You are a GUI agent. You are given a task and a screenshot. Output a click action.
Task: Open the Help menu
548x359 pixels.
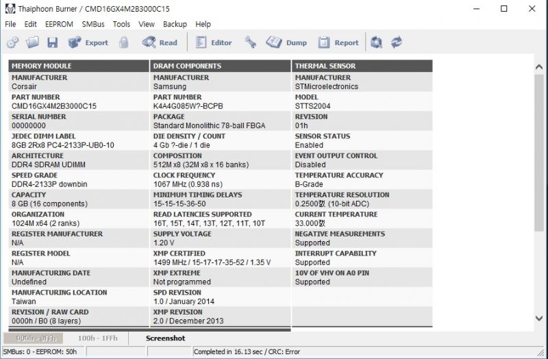203,24
